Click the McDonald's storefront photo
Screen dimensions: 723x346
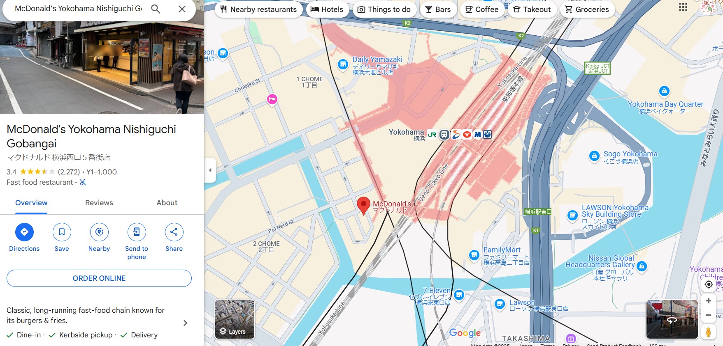pyautogui.click(x=102, y=68)
